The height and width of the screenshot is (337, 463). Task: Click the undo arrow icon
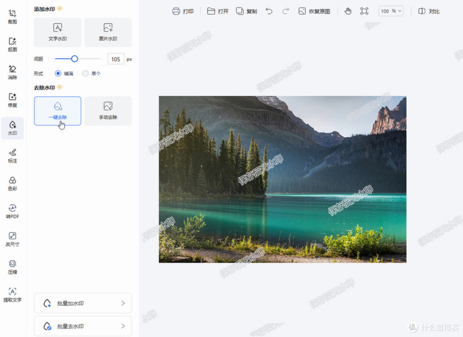(269, 11)
